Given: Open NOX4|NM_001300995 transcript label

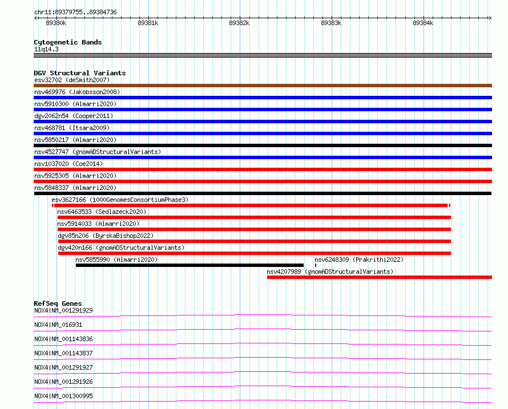Looking at the screenshot, I should (x=63, y=396).
